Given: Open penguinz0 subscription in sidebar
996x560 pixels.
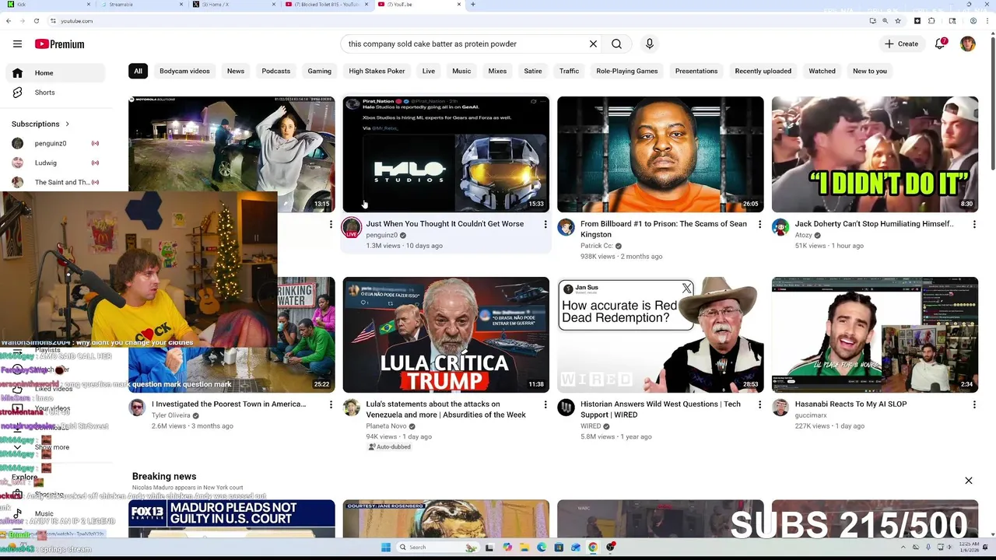Looking at the screenshot, I should tap(54, 144).
